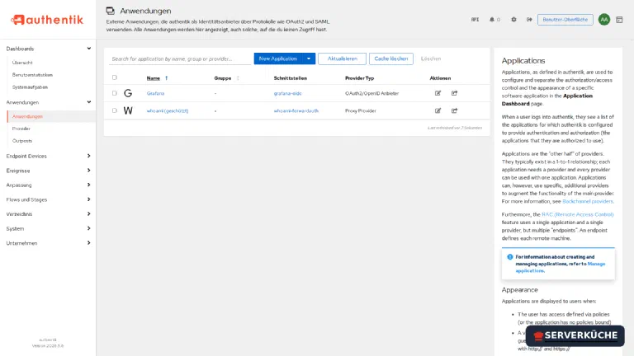Viewport: 634px width, 356px height.
Task: Click the Anwendungen page title icon
Action: [110, 11]
